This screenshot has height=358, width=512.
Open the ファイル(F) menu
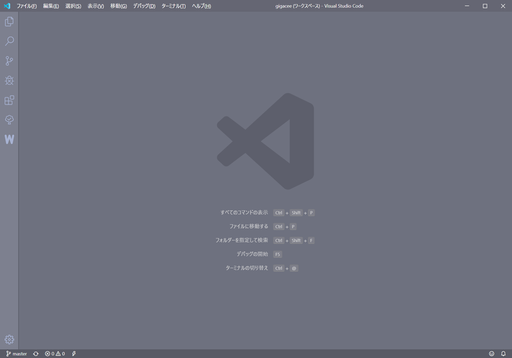tap(26, 6)
